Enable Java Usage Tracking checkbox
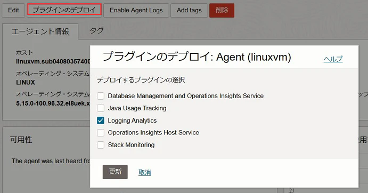Image resolution: width=368 pixels, height=193 pixels. pos(101,108)
